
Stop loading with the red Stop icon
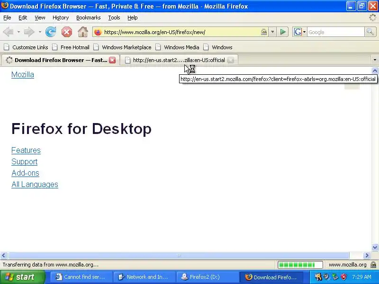pyautogui.click(x=67, y=32)
